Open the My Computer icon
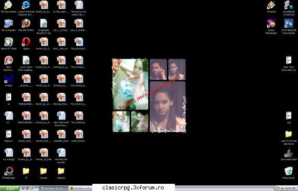Image resolution: width=298 pixels, height=191 pixels. (x=8, y=25)
